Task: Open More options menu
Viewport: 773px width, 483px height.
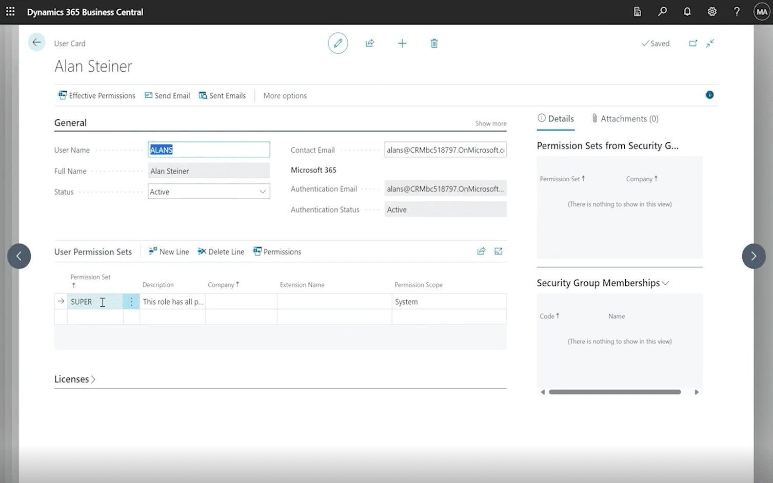Action: tap(285, 96)
